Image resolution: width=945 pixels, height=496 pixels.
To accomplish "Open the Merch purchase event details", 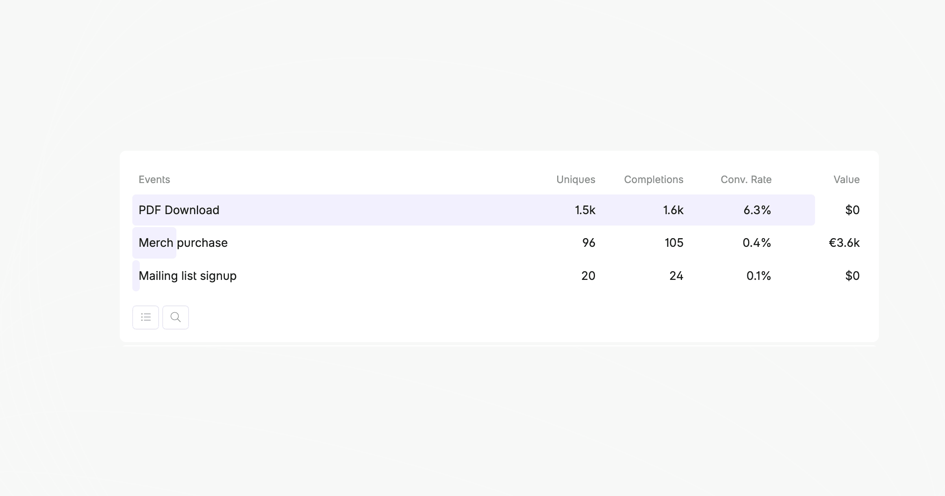I will click(x=182, y=242).
